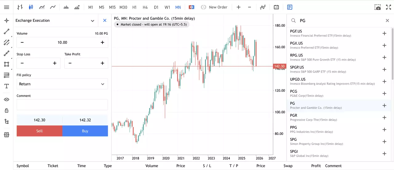Add PGF.US symbol with plus
Image resolution: width=394 pixels, height=170 pixels.
tap(384, 33)
